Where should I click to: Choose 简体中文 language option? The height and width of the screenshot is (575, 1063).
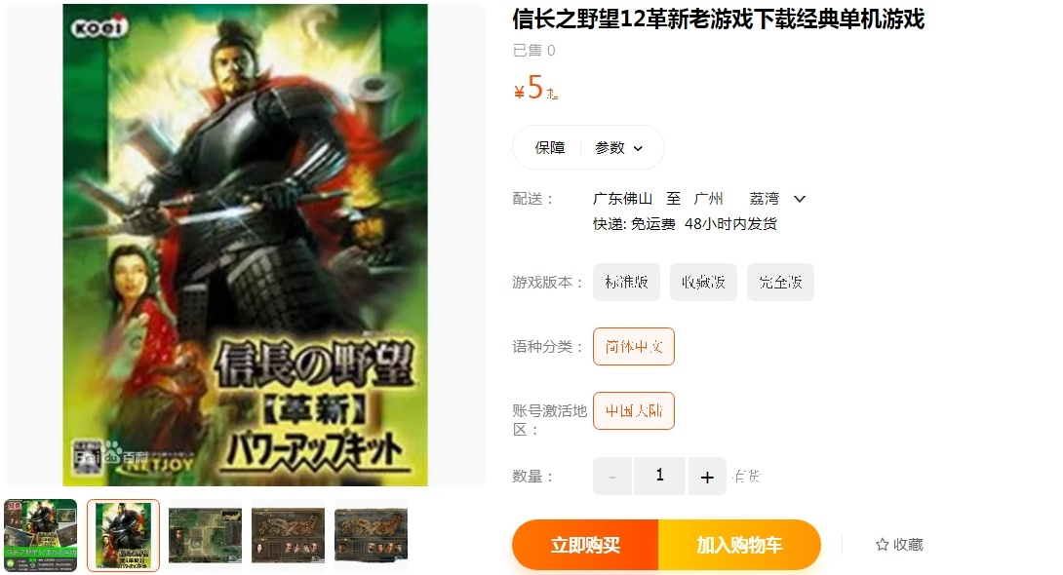(634, 346)
